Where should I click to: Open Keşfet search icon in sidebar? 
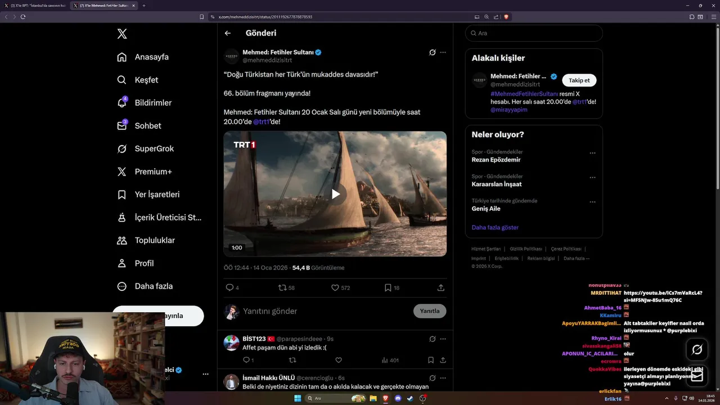pyautogui.click(x=121, y=80)
